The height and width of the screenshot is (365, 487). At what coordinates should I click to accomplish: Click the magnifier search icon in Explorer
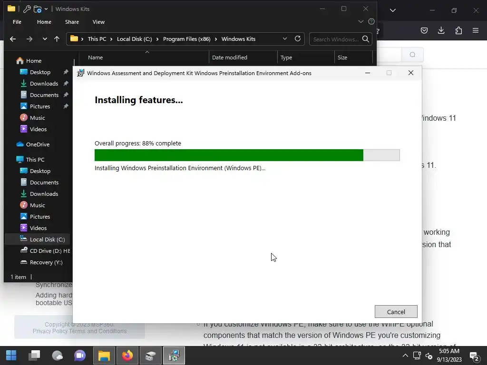366,39
